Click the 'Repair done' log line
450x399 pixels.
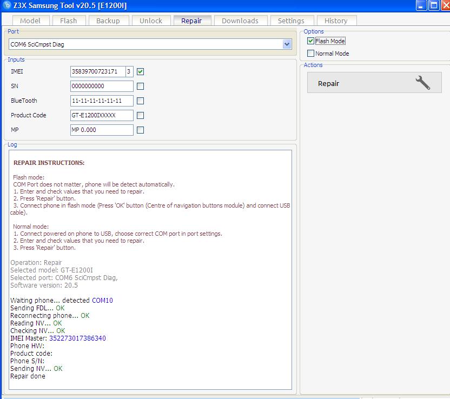(x=28, y=376)
